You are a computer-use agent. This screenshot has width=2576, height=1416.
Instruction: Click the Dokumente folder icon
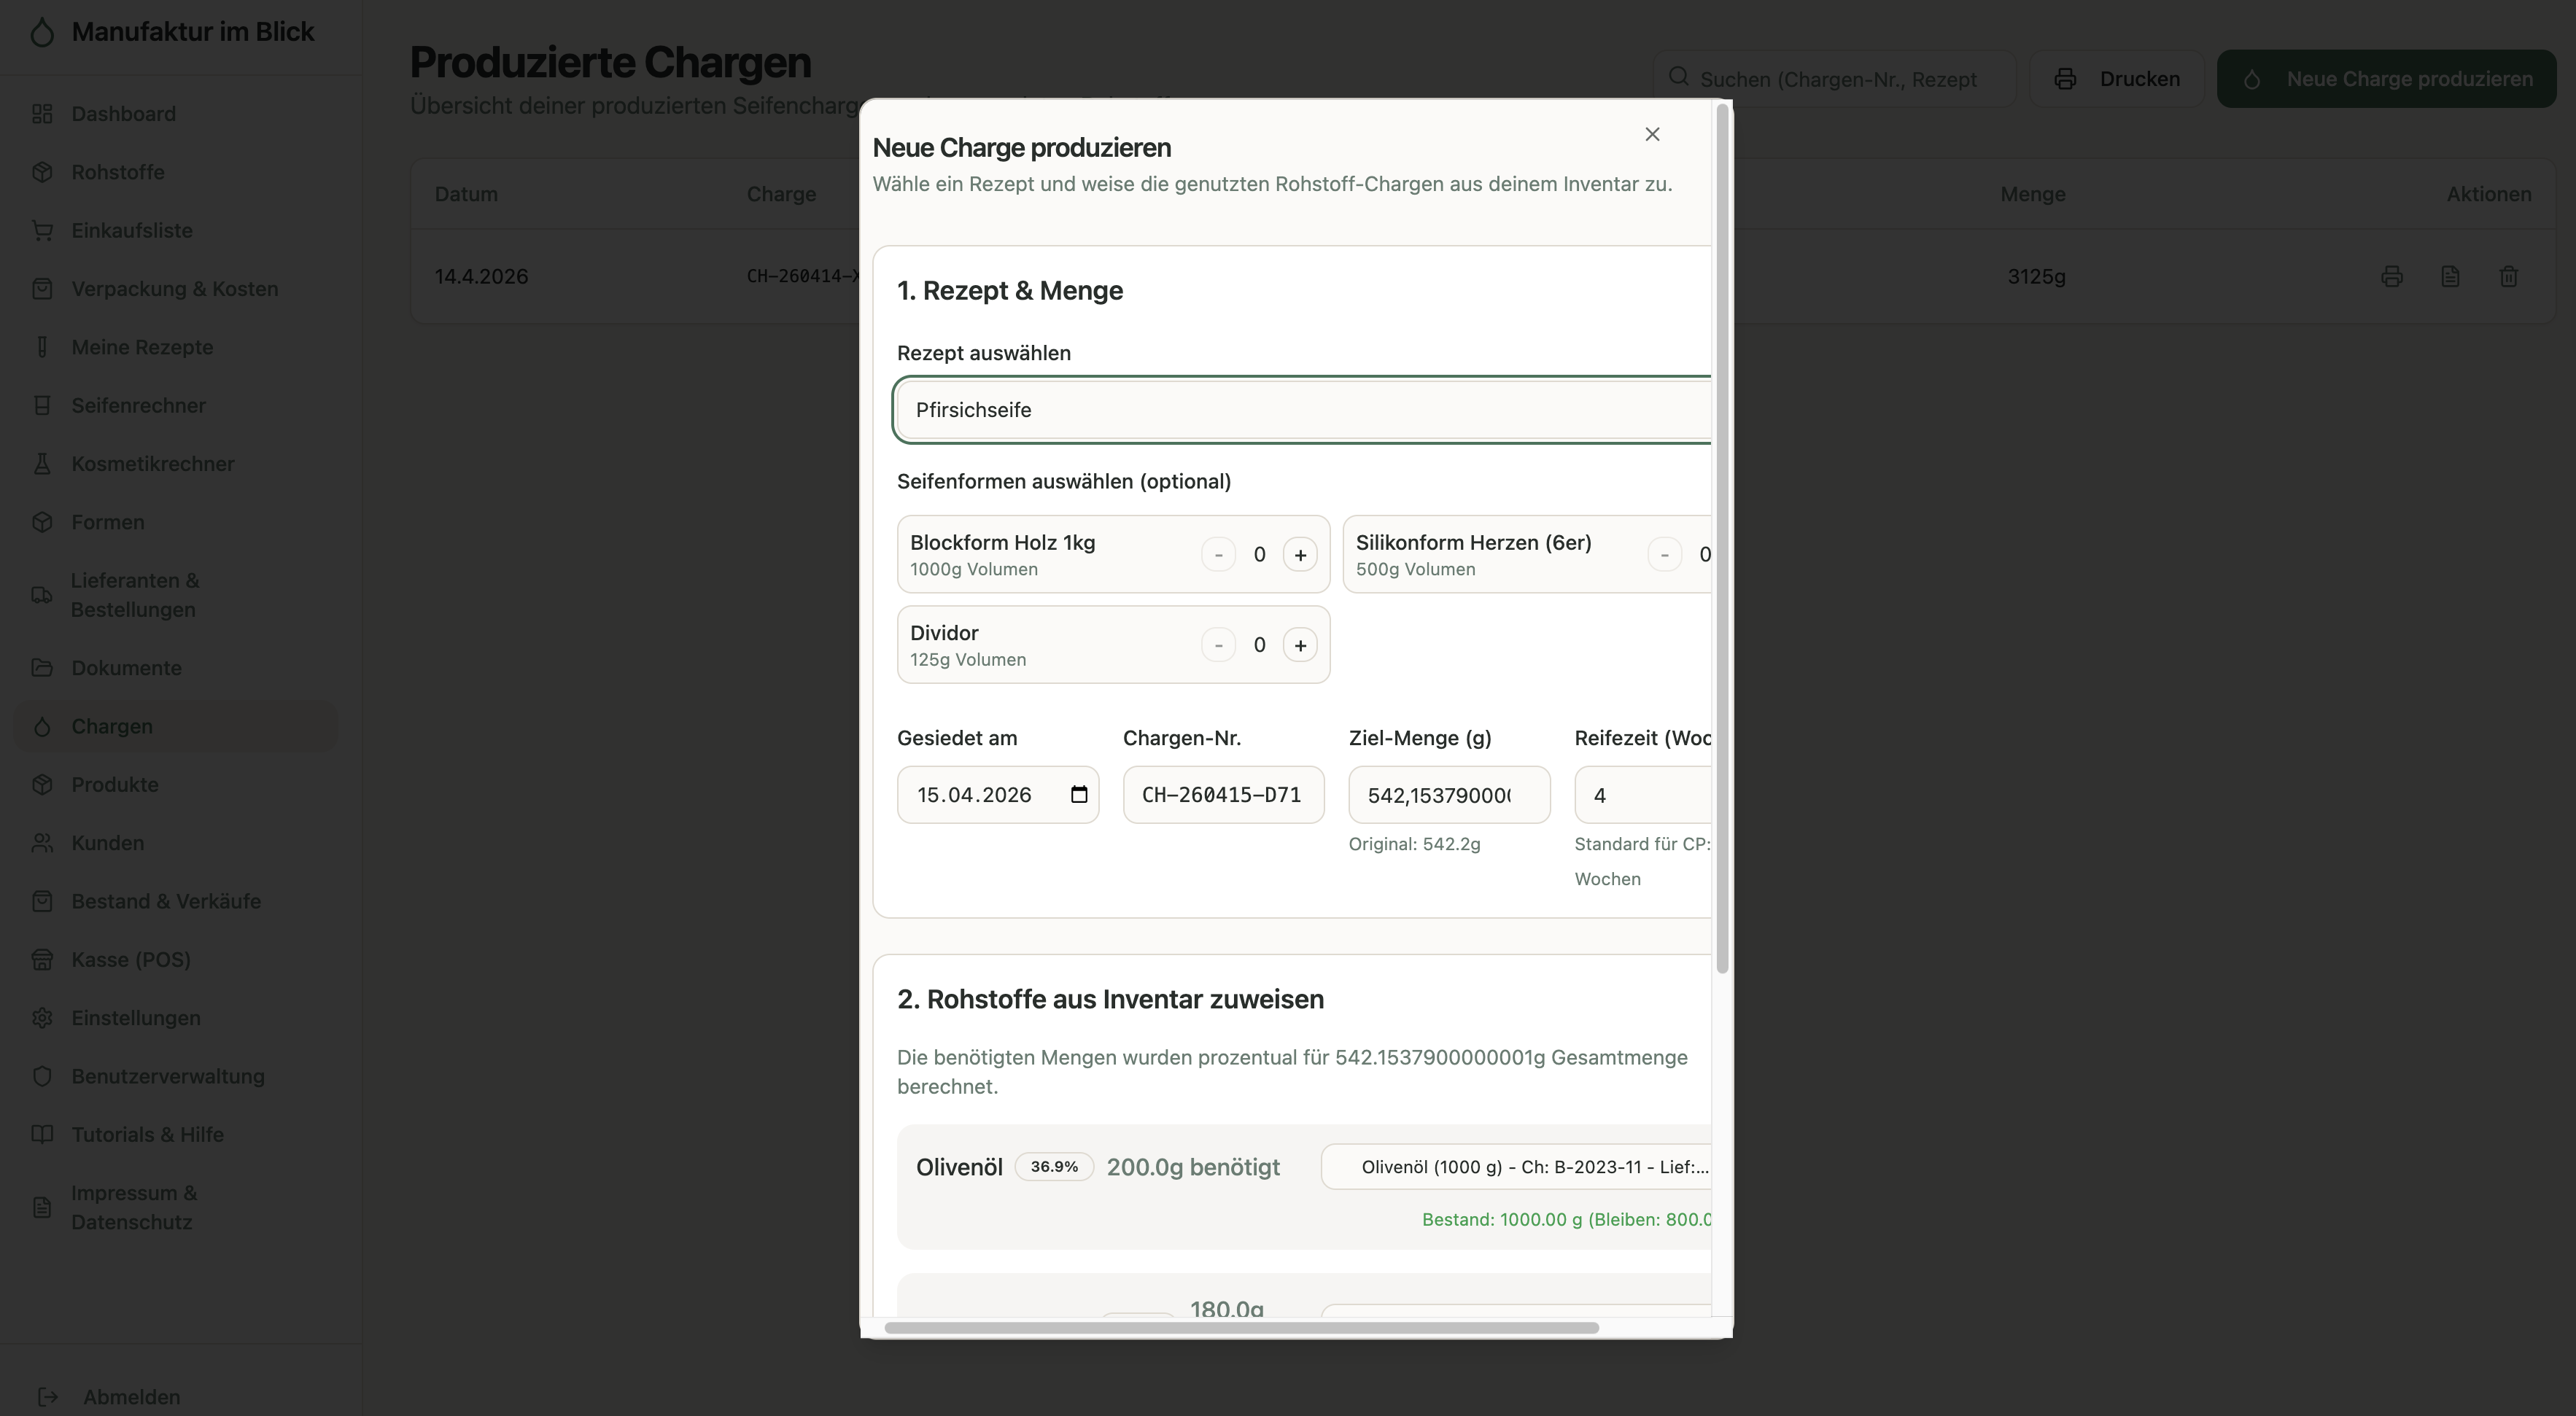pyautogui.click(x=42, y=668)
